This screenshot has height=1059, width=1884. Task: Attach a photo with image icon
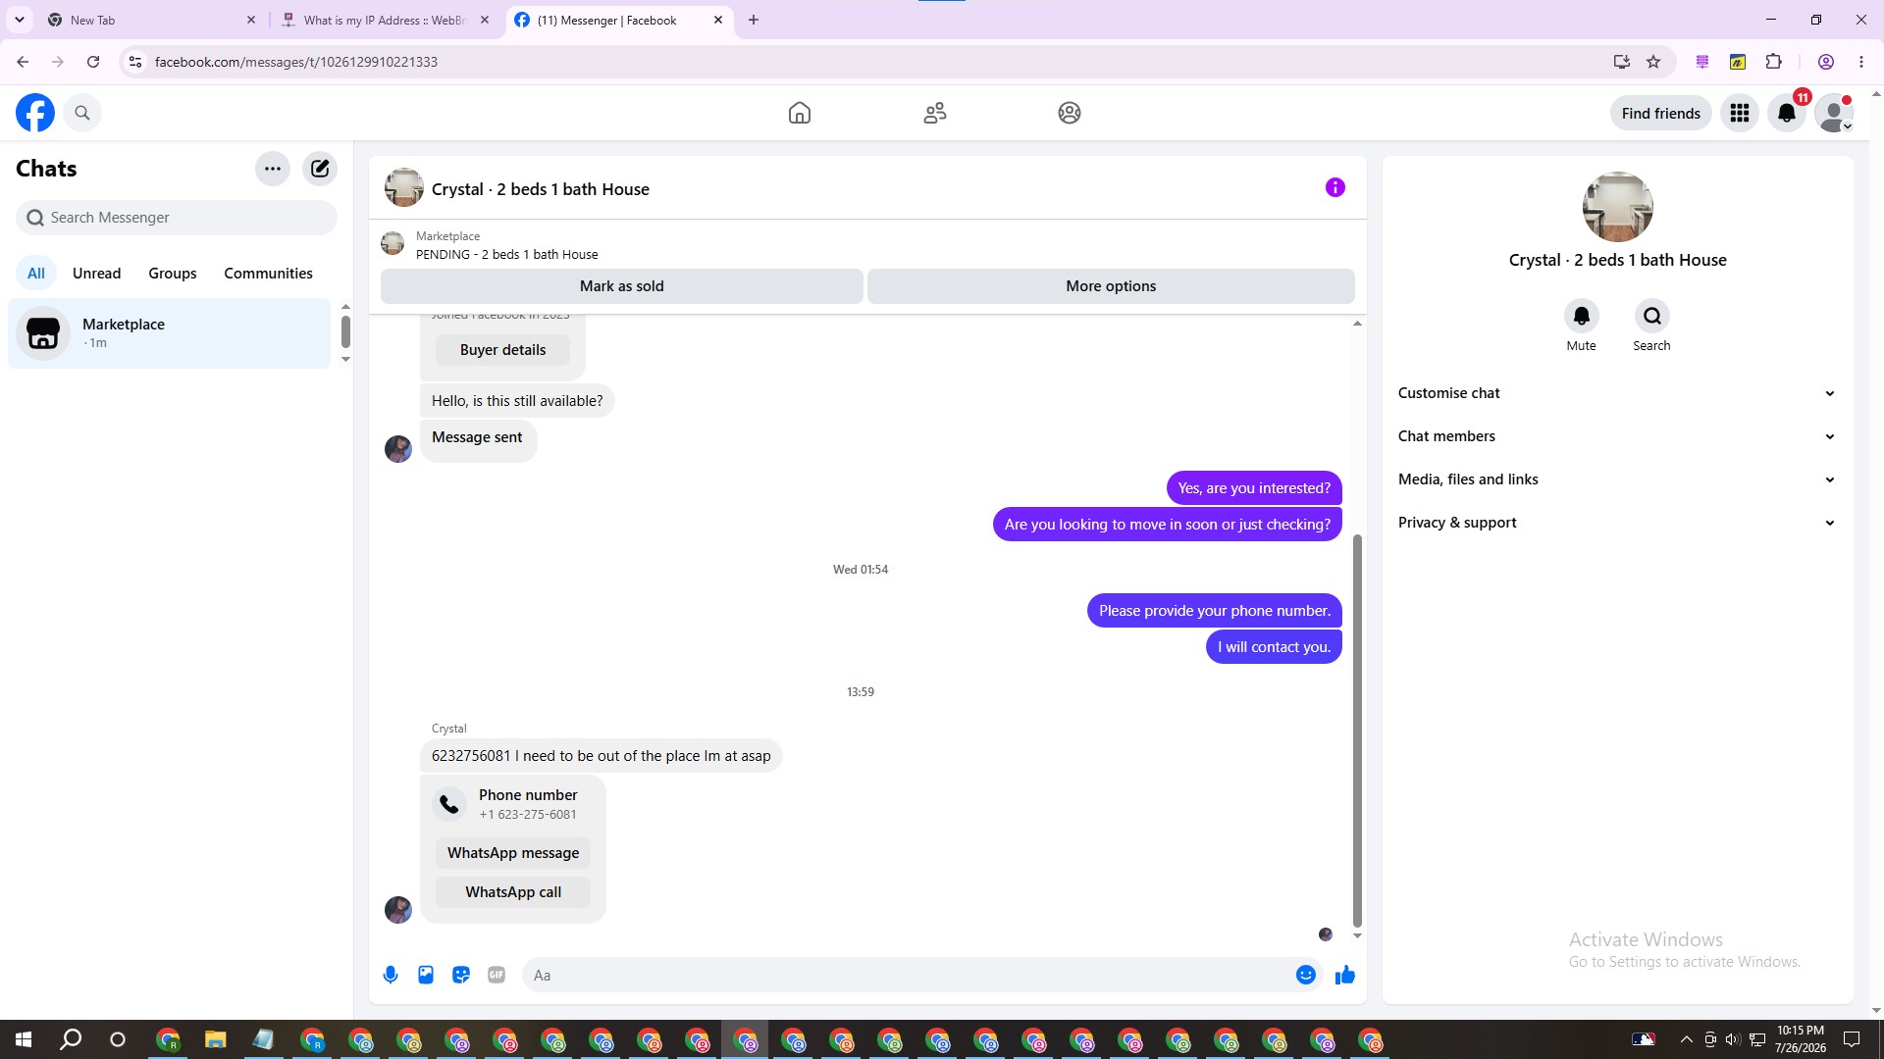[x=426, y=975]
